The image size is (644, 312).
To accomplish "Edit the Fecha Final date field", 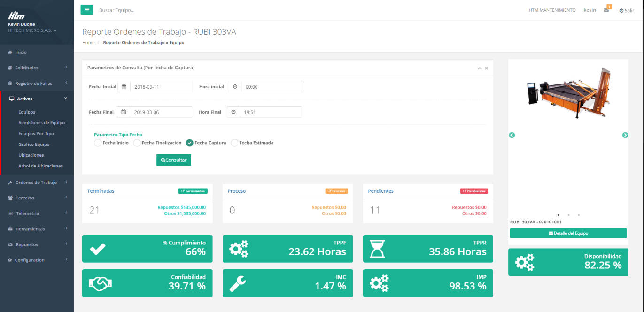I will [x=161, y=112].
